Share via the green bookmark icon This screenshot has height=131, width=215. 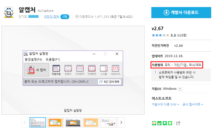pos(165,123)
